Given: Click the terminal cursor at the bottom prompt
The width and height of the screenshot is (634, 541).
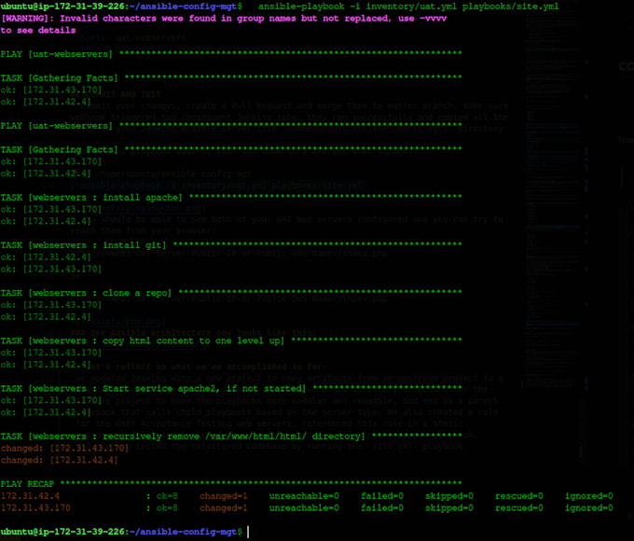Looking at the screenshot, I should point(248,532).
